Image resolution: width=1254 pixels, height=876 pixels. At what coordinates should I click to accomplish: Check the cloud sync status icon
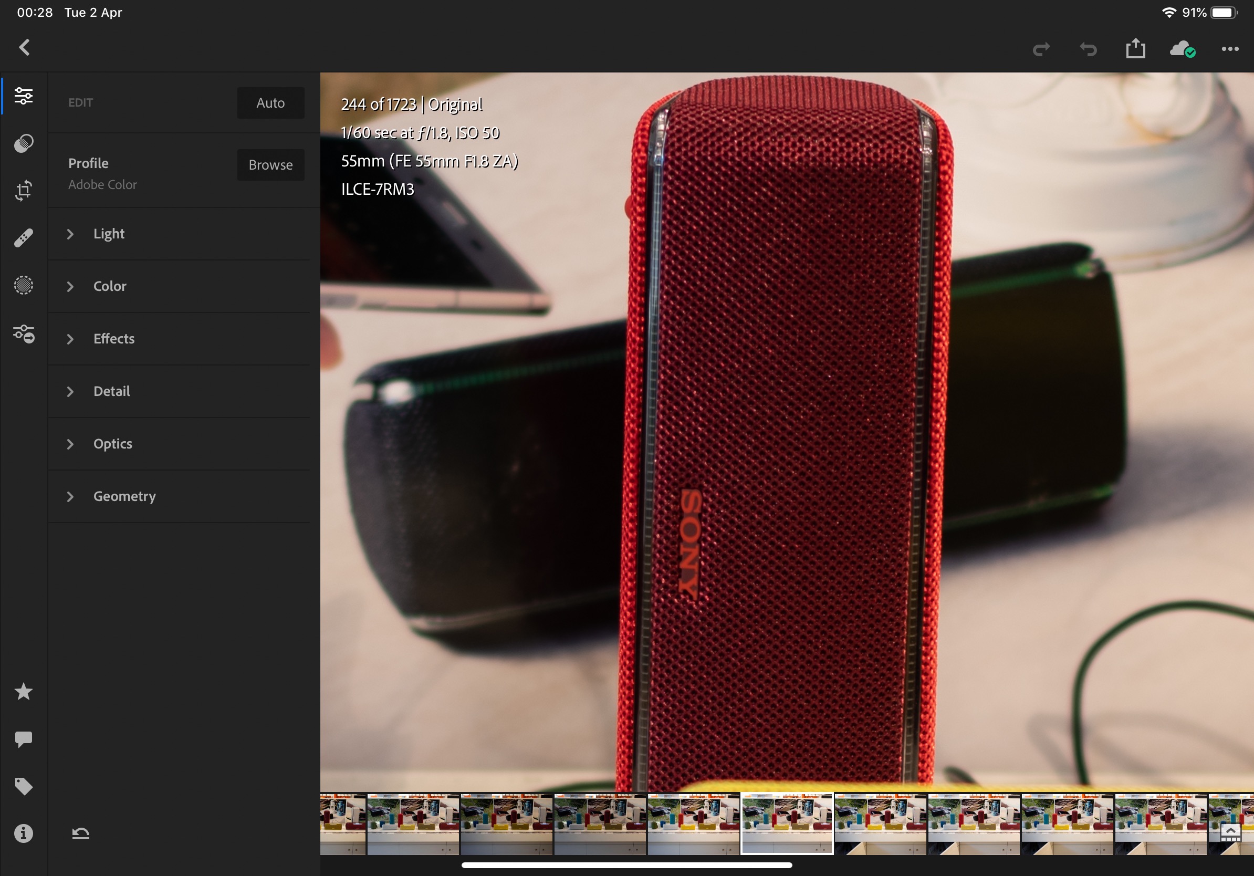(x=1183, y=50)
